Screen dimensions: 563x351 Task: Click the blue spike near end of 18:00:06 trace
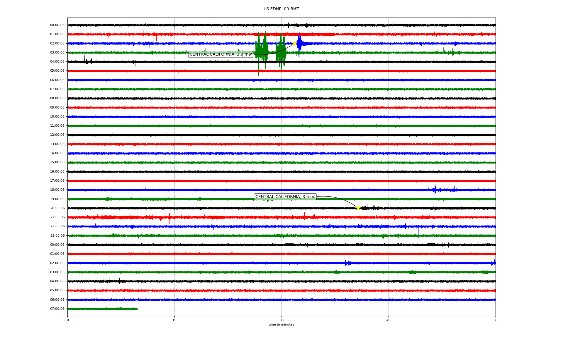pos(435,190)
